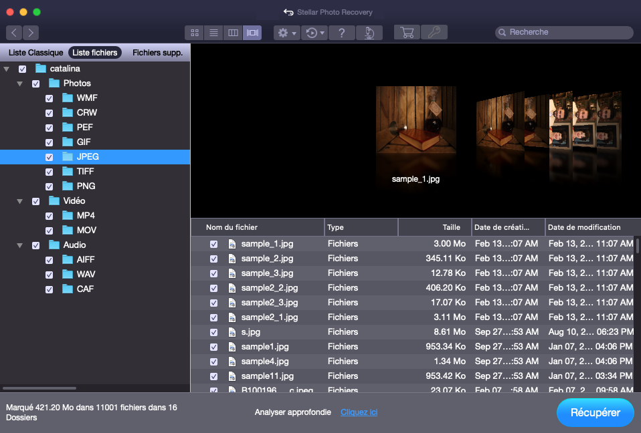Uncheck the sample_1.jpg file checkbox
The image size is (641, 433).
tap(213, 244)
